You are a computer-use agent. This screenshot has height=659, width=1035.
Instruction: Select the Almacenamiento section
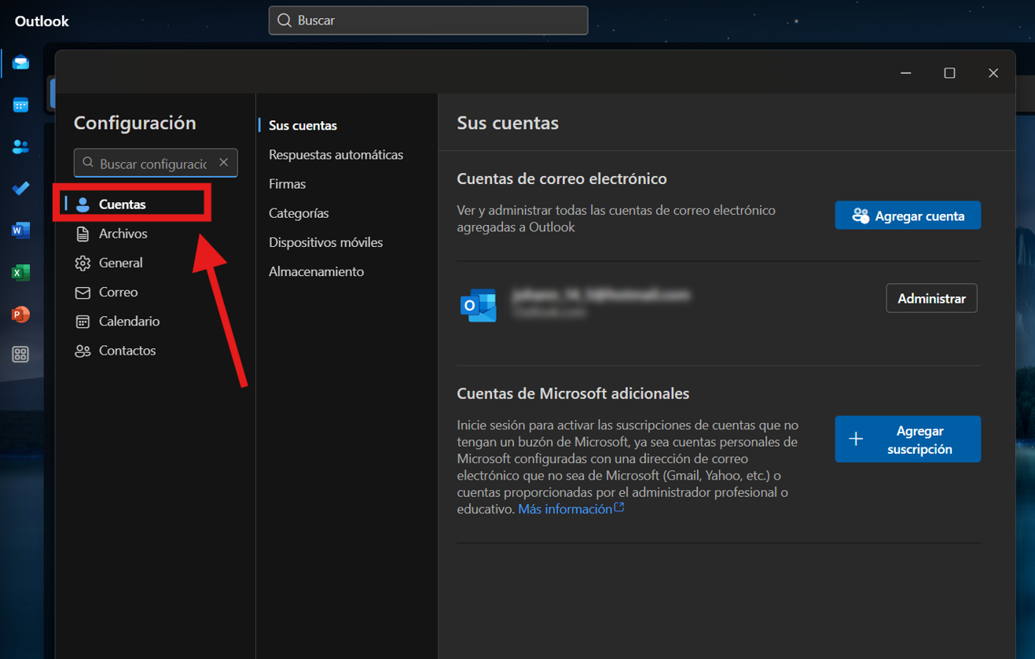(x=316, y=271)
